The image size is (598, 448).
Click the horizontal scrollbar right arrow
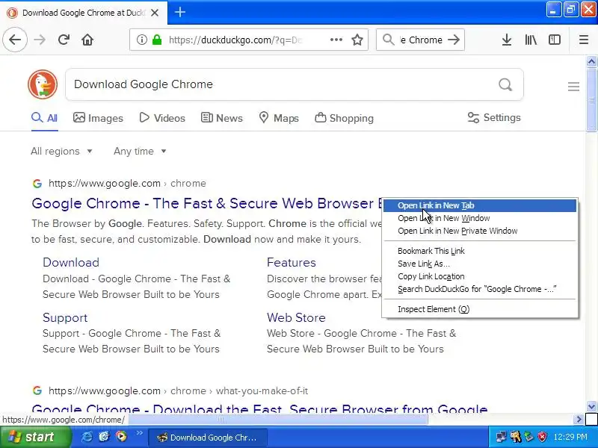click(579, 420)
